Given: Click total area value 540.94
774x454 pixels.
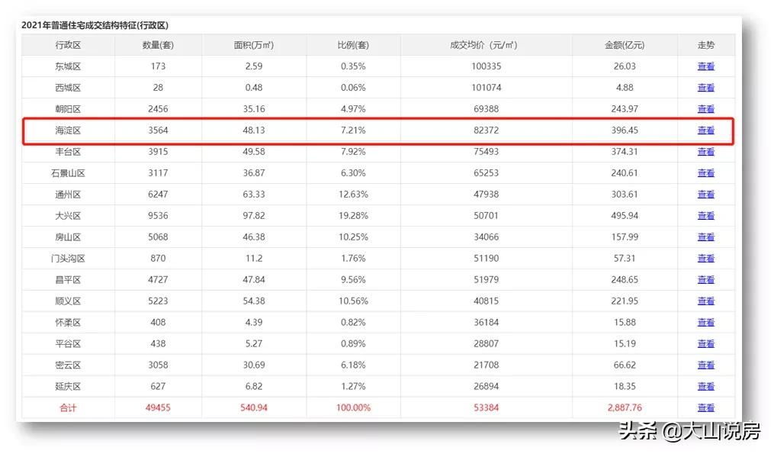Looking at the screenshot, I should click(x=254, y=407).
